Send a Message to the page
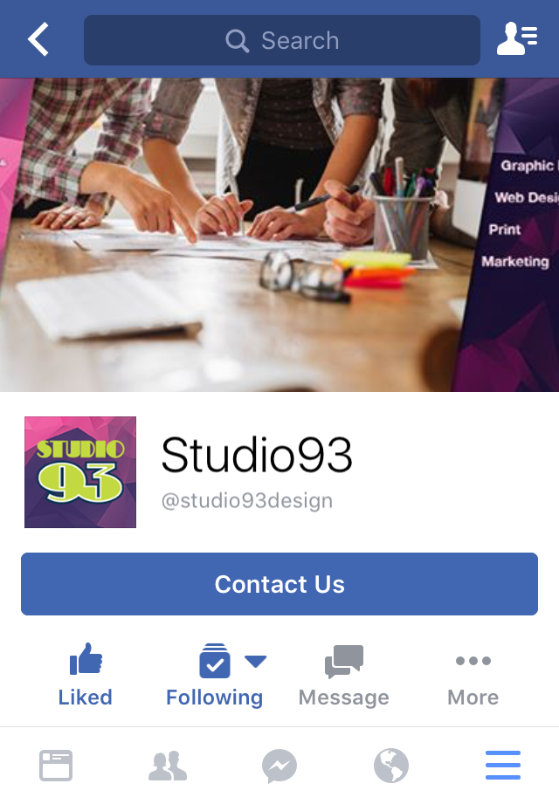This screenshot has width=559, height=804. [x=343, y=675]
